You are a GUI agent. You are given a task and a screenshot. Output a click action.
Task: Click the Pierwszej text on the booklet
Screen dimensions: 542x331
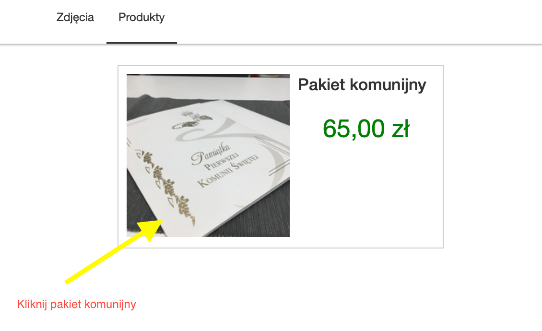(x=221, y=161)
